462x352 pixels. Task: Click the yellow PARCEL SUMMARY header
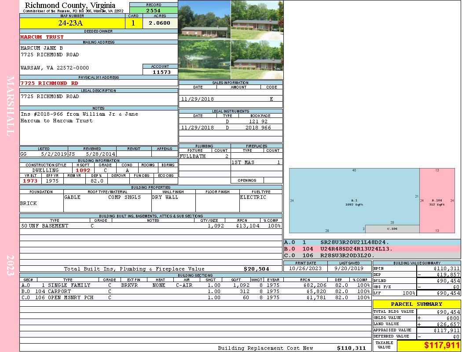tap(417, 304)
